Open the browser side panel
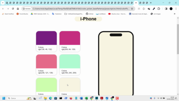This screenshot has height=101, width=179. point(166,9)
